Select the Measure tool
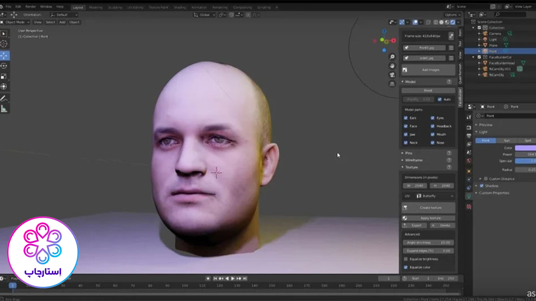The width and height of the screenshot is (536, 301). coord(4,109)
